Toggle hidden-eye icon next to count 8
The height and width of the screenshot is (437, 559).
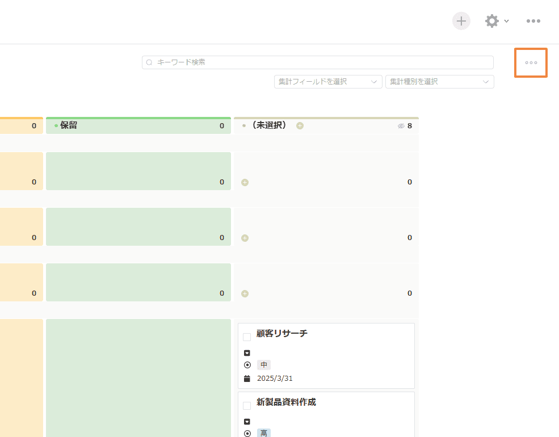pyautogui.click(x=401, y=126)
